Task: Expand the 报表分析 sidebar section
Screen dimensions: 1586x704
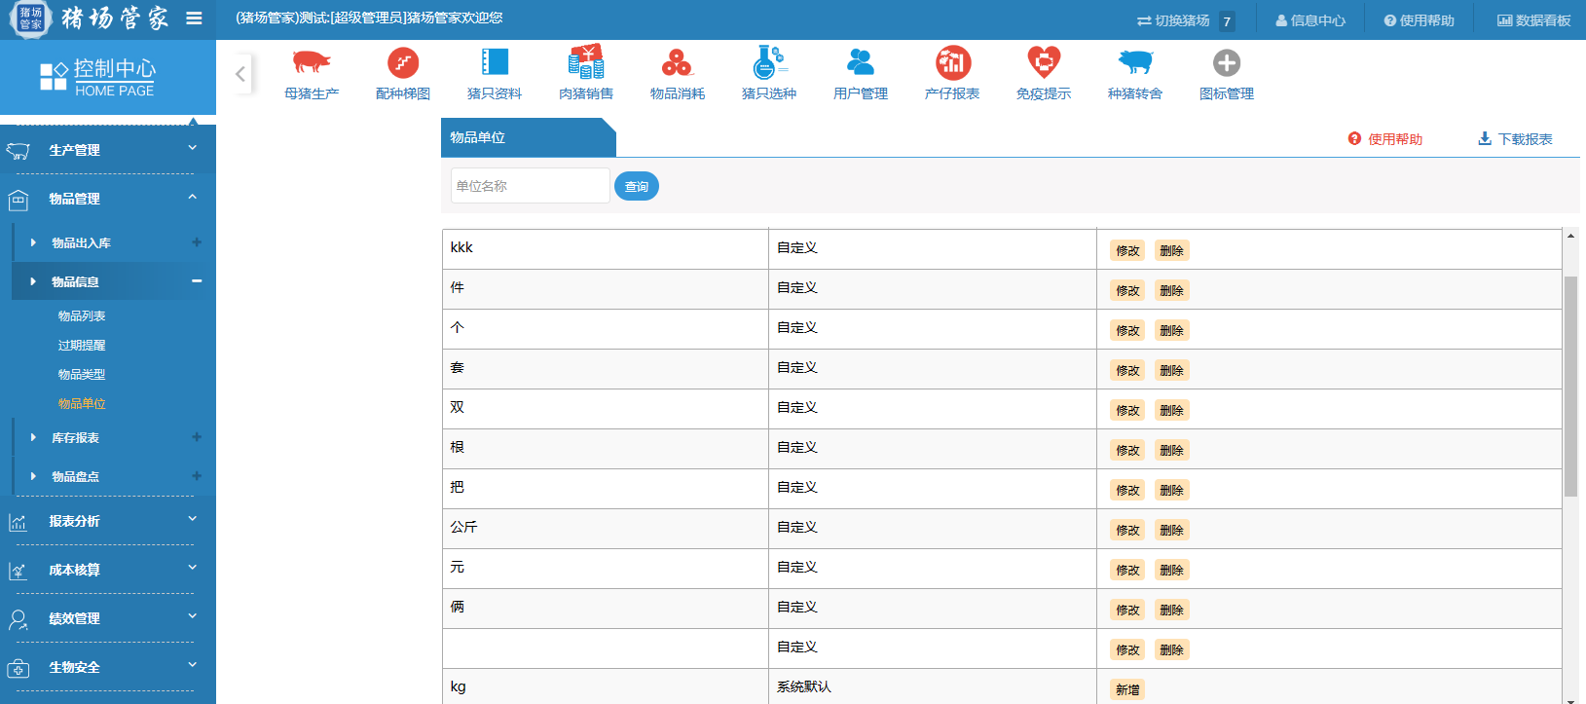Action: click(107, 522)
